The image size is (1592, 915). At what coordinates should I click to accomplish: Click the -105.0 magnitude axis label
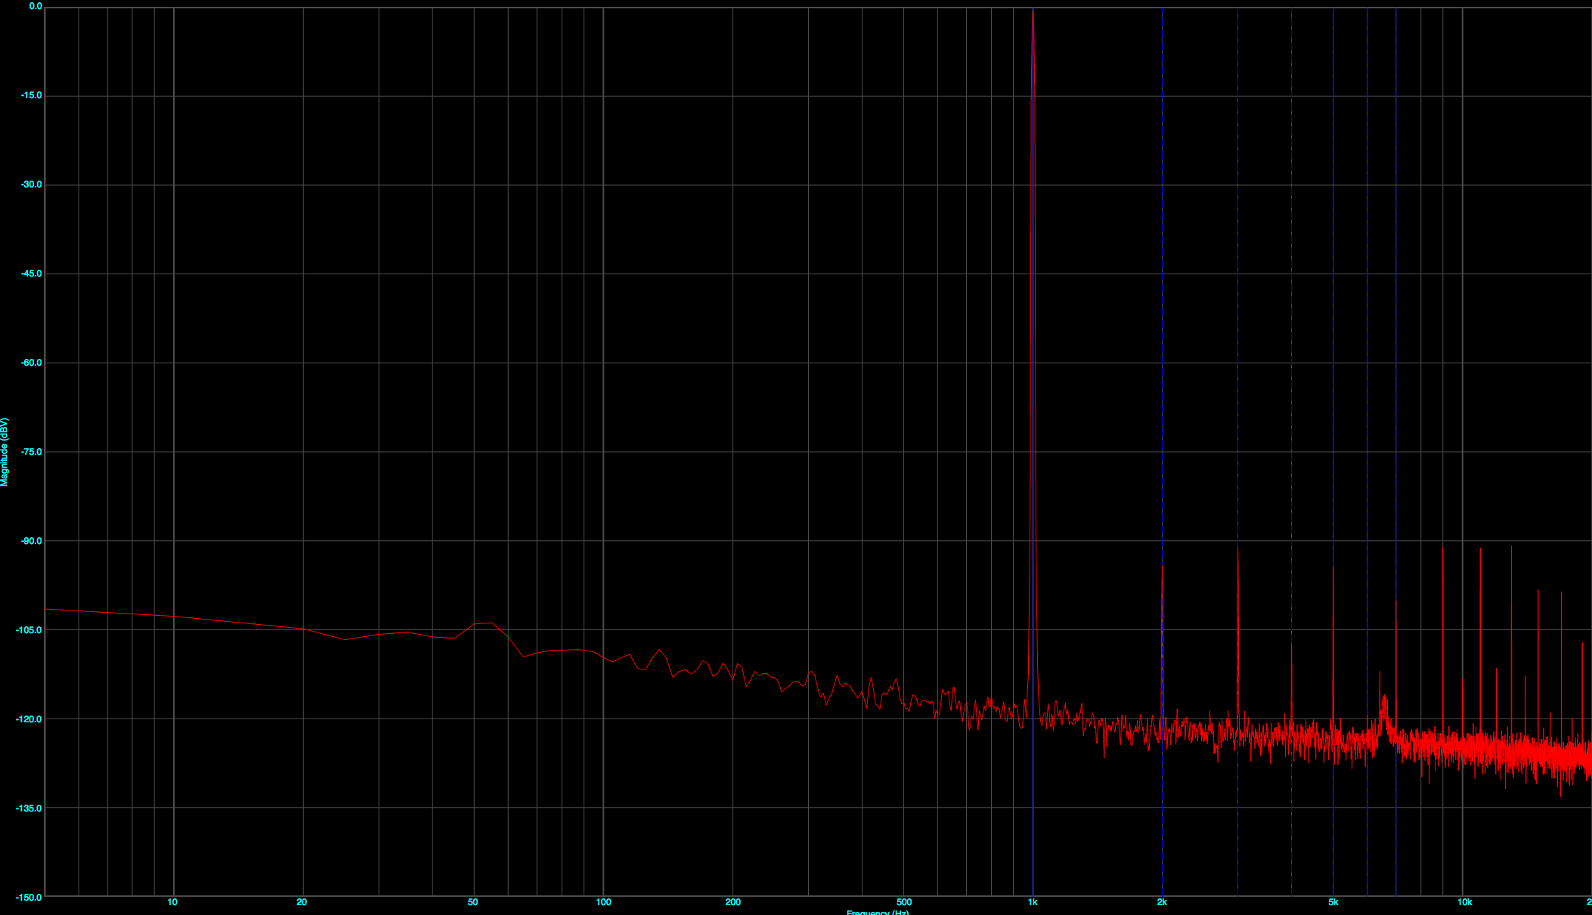pyautogui.click(x=29, y=630)
